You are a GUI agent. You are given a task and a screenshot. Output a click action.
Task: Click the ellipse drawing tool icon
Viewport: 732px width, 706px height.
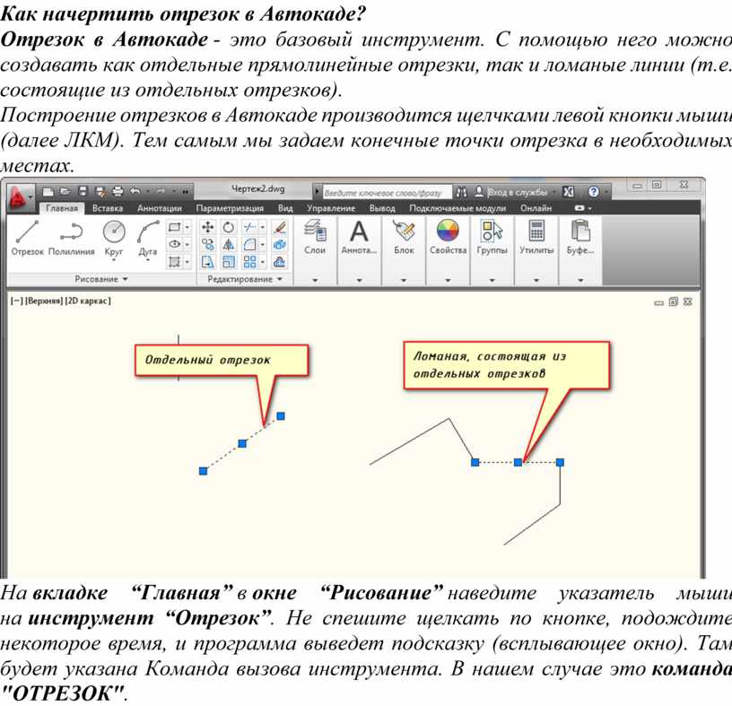(174, 244)
